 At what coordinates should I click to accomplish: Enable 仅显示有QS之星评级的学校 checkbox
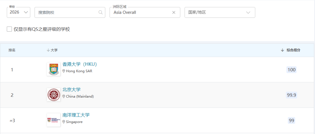(x=9, y=29)
